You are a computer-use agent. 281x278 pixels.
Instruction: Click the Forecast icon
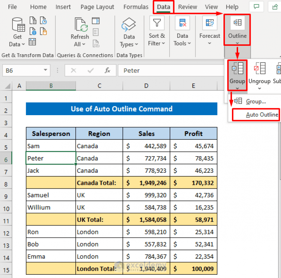[210, 23]
